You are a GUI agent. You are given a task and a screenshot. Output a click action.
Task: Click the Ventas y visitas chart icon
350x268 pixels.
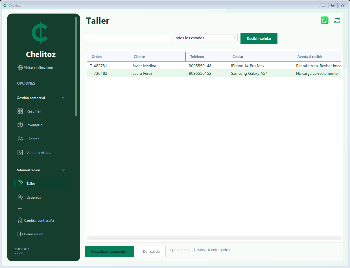click(20, 153)
